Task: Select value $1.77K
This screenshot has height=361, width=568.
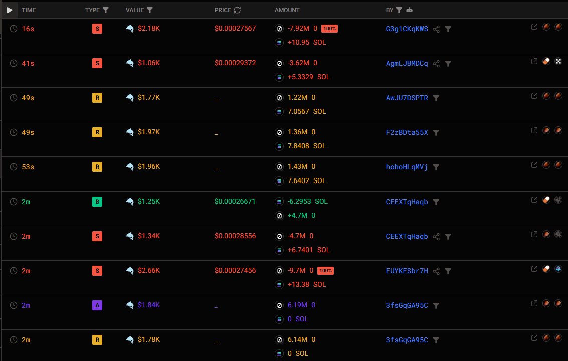Action: point(149,97)
